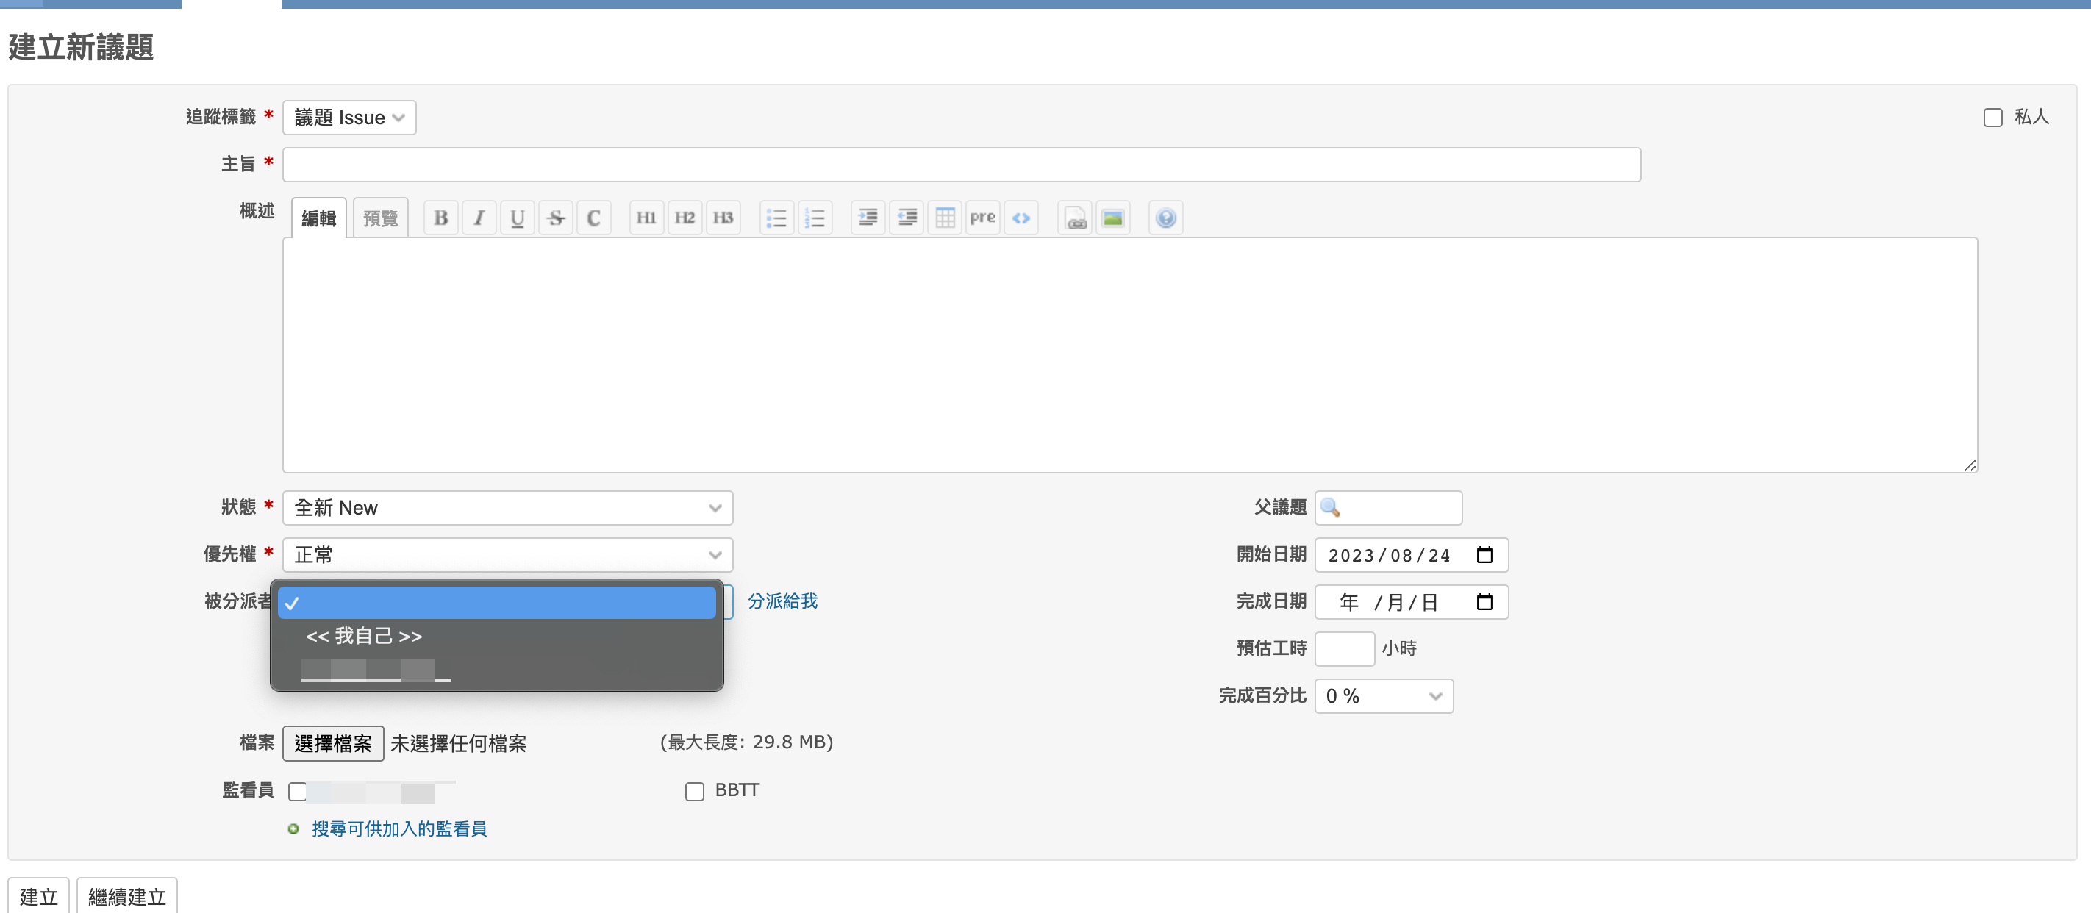Open the 完成百分比 percent dropdown
Screen dimensions: 2091x913
click(1384, 696)
